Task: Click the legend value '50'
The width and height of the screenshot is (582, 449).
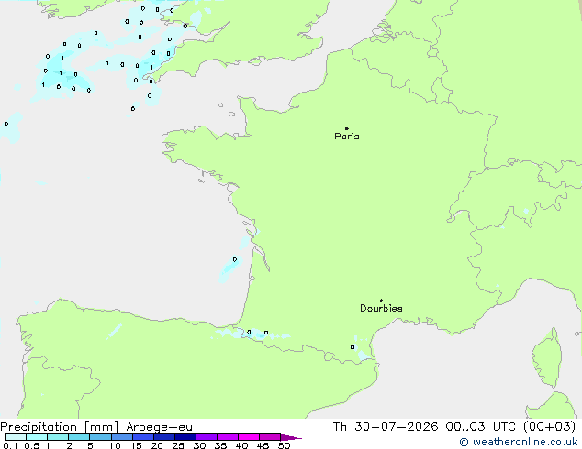Action: [x=284, y=445]
